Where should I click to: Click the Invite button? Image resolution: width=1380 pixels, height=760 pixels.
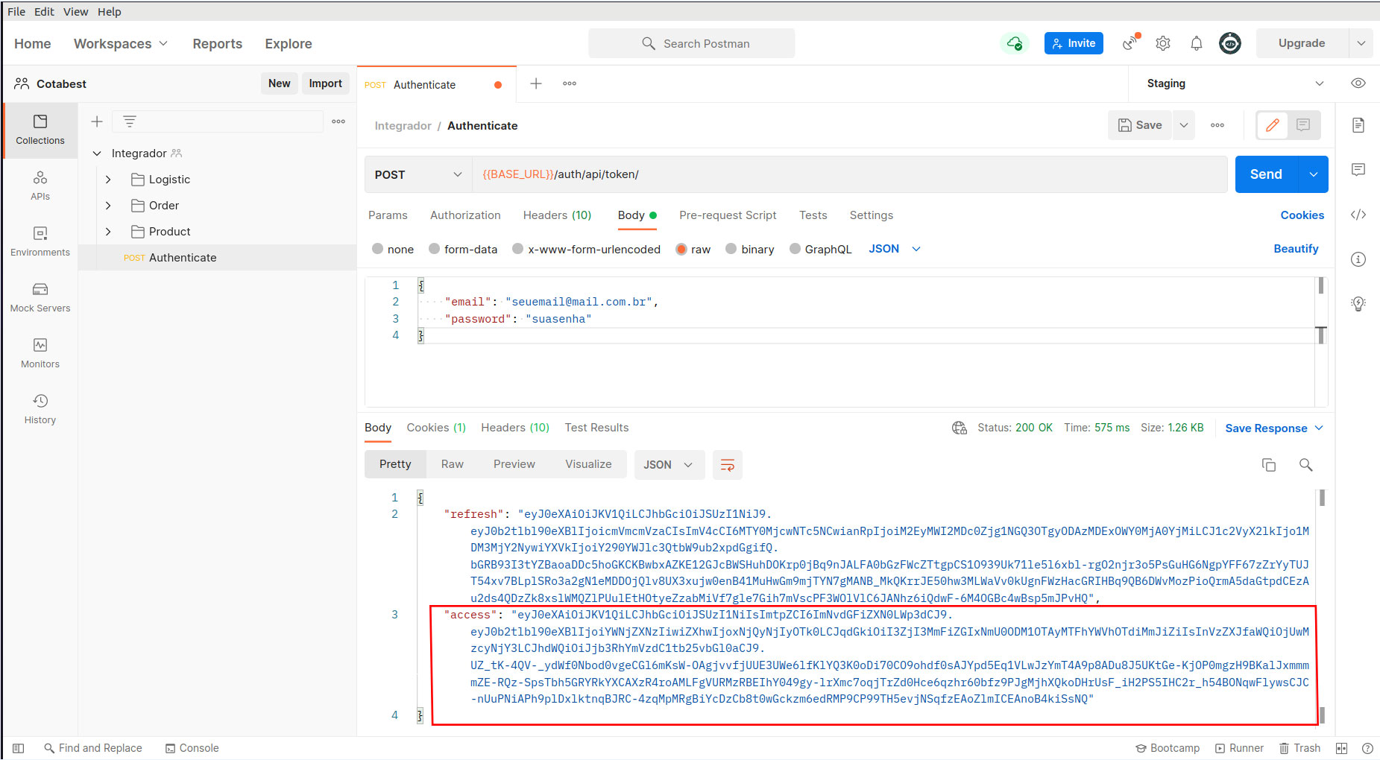tap(1074, 43)
